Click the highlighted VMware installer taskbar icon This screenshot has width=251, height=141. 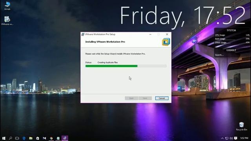(65, 138)
